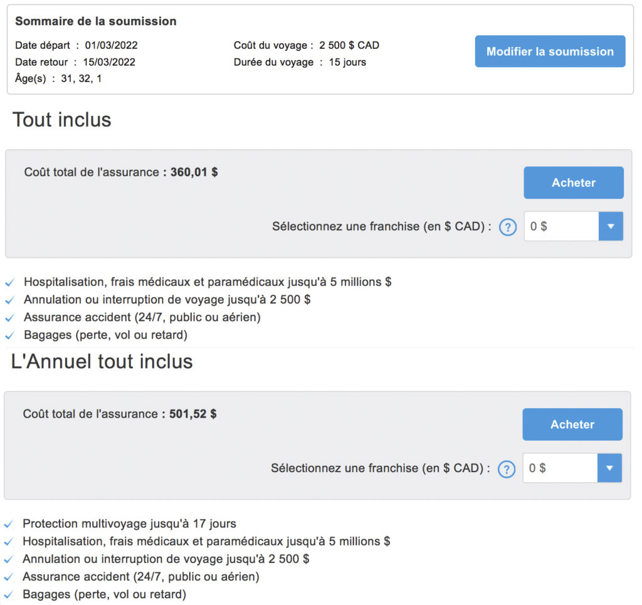Click the 360,01 $ total cost
This screenshot has height=605, width=642.
coord(194,172)
